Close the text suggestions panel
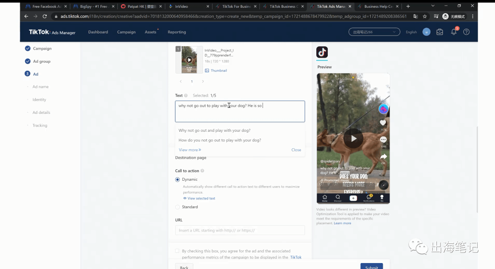Screen dimensions: 495x269 click(296, 150)
